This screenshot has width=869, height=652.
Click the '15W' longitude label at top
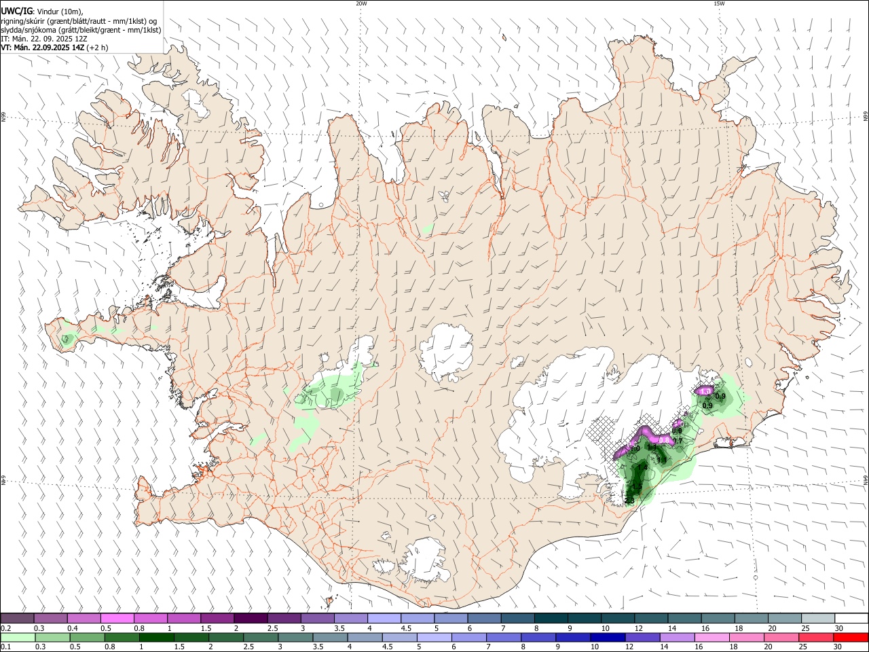pos(719,3)
